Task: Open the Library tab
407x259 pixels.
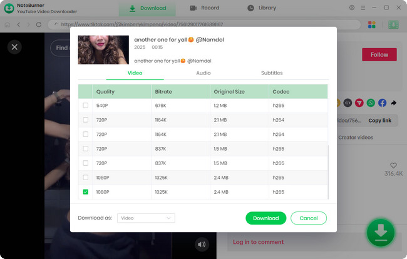Action: point(262,8)
